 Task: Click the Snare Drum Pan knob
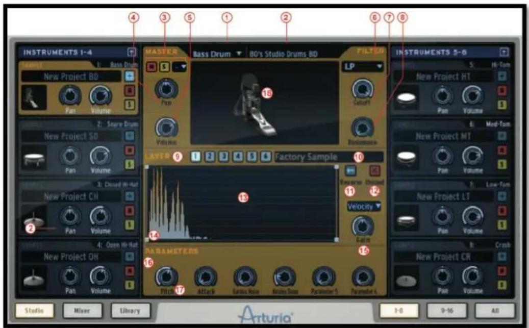point(70,156)
